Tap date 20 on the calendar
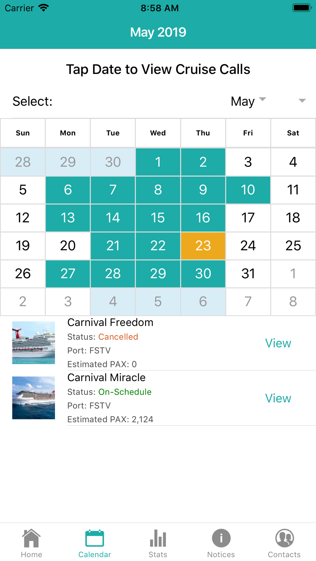 coord(68,246)
